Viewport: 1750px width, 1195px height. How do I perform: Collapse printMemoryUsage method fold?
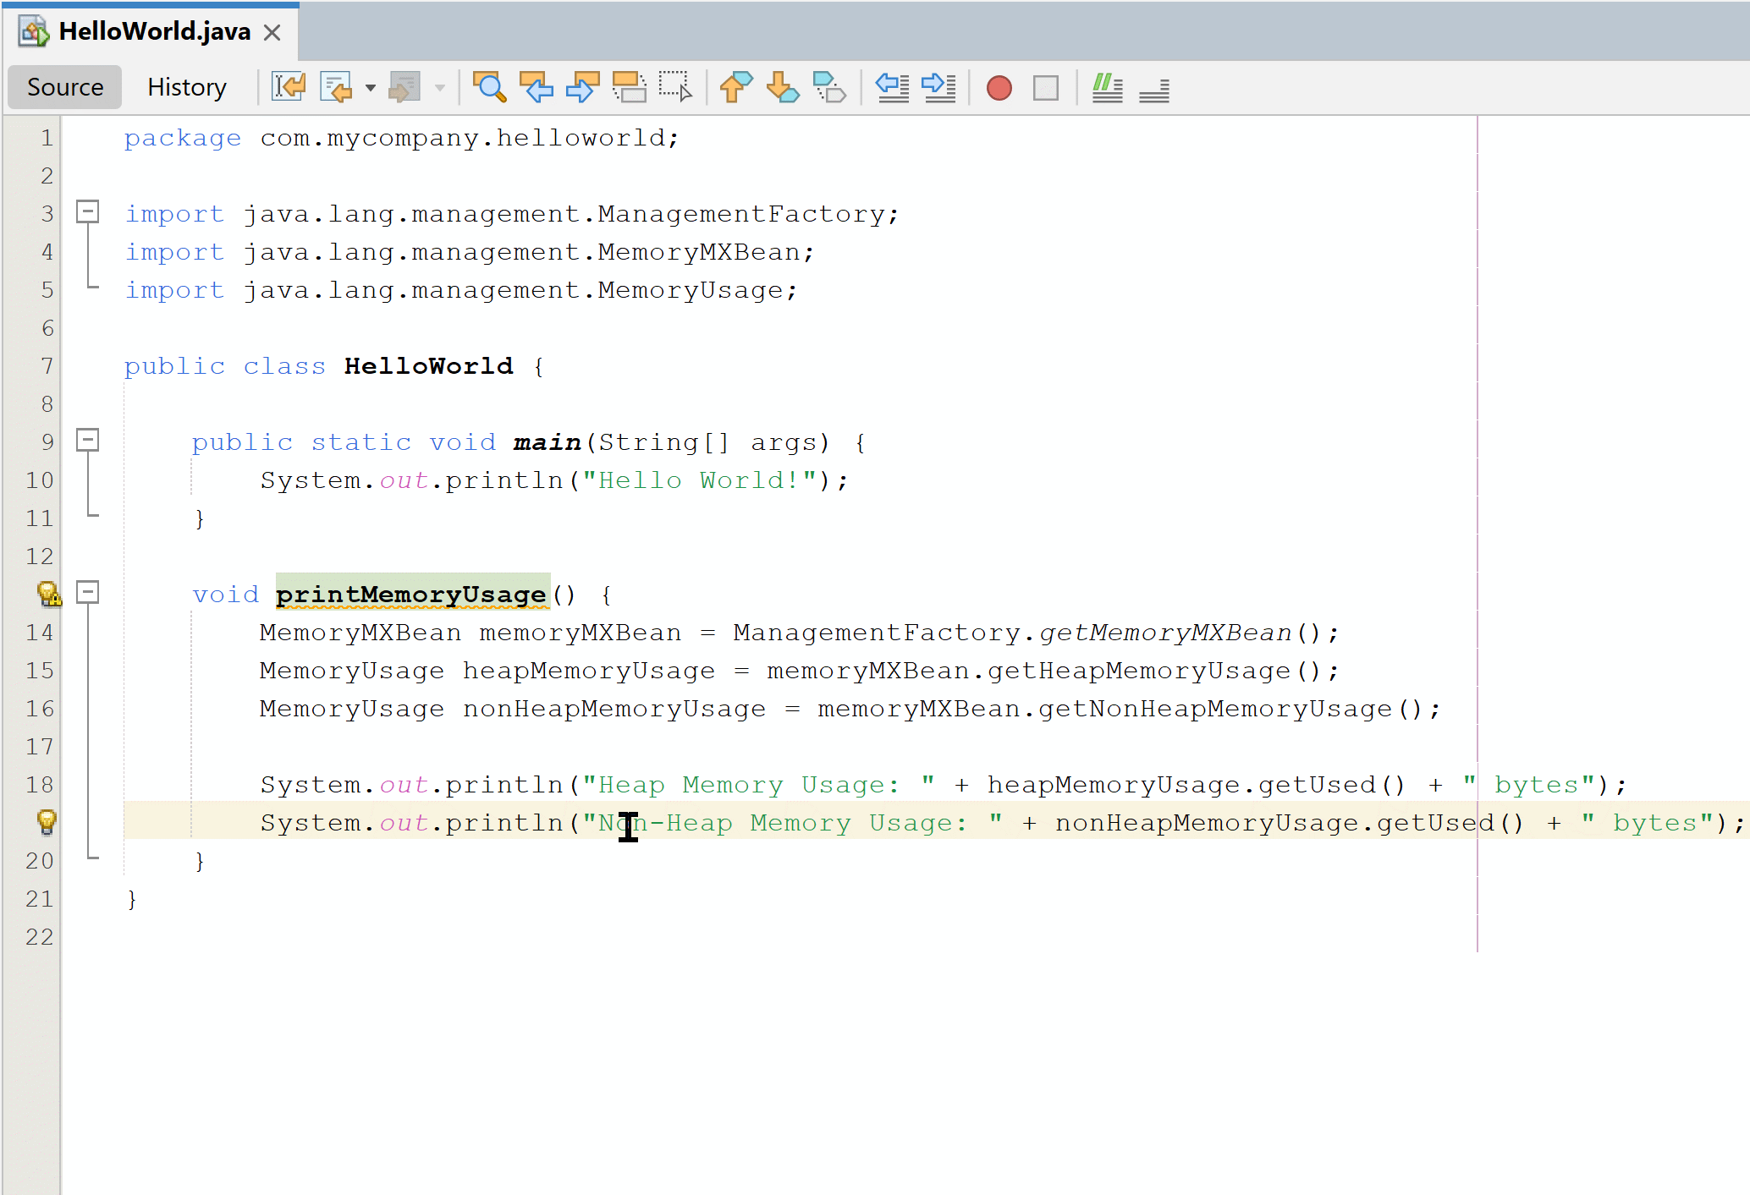pyautogui.click(x=88, y=592)
